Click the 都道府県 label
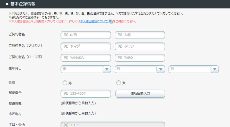This screenshot has width=230, height=127. tap(15, 104)
